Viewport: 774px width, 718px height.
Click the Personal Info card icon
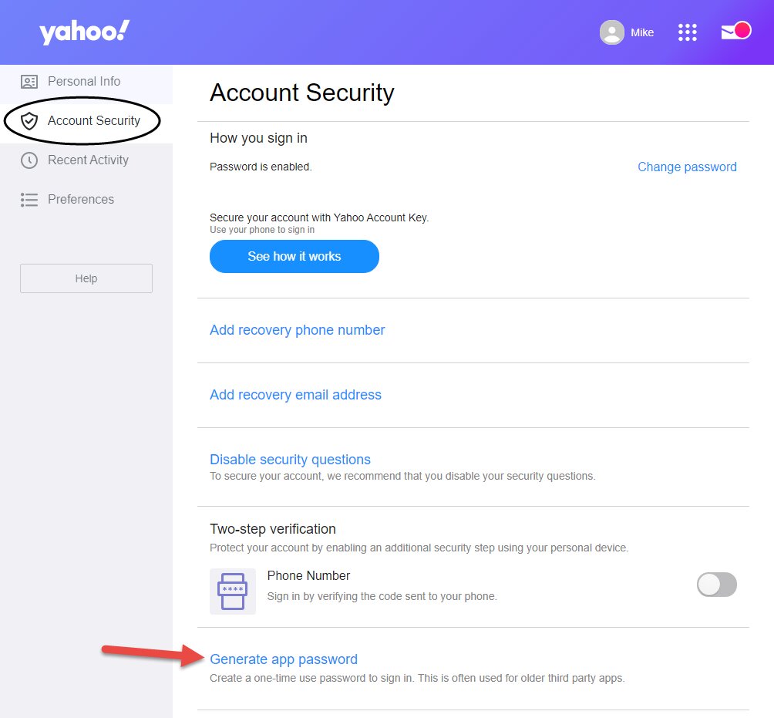(x=29, y=82)
